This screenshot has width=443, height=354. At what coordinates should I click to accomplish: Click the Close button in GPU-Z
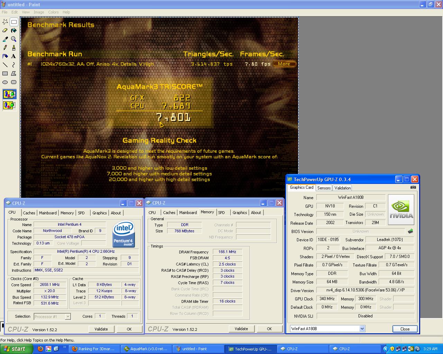[405, 329]
